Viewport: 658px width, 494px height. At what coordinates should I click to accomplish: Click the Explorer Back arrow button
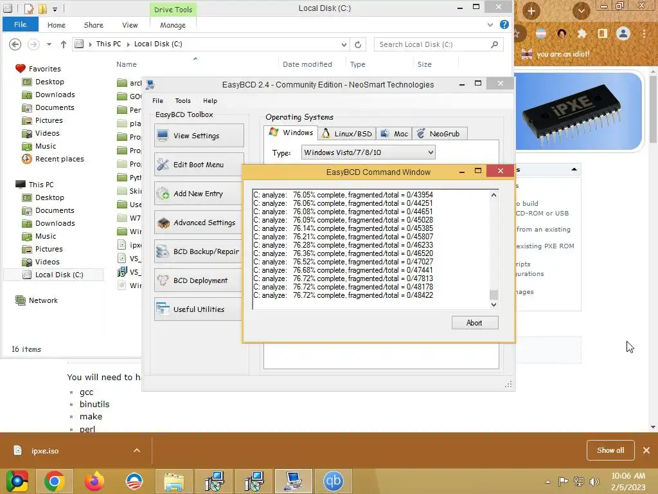coord(15,44)
